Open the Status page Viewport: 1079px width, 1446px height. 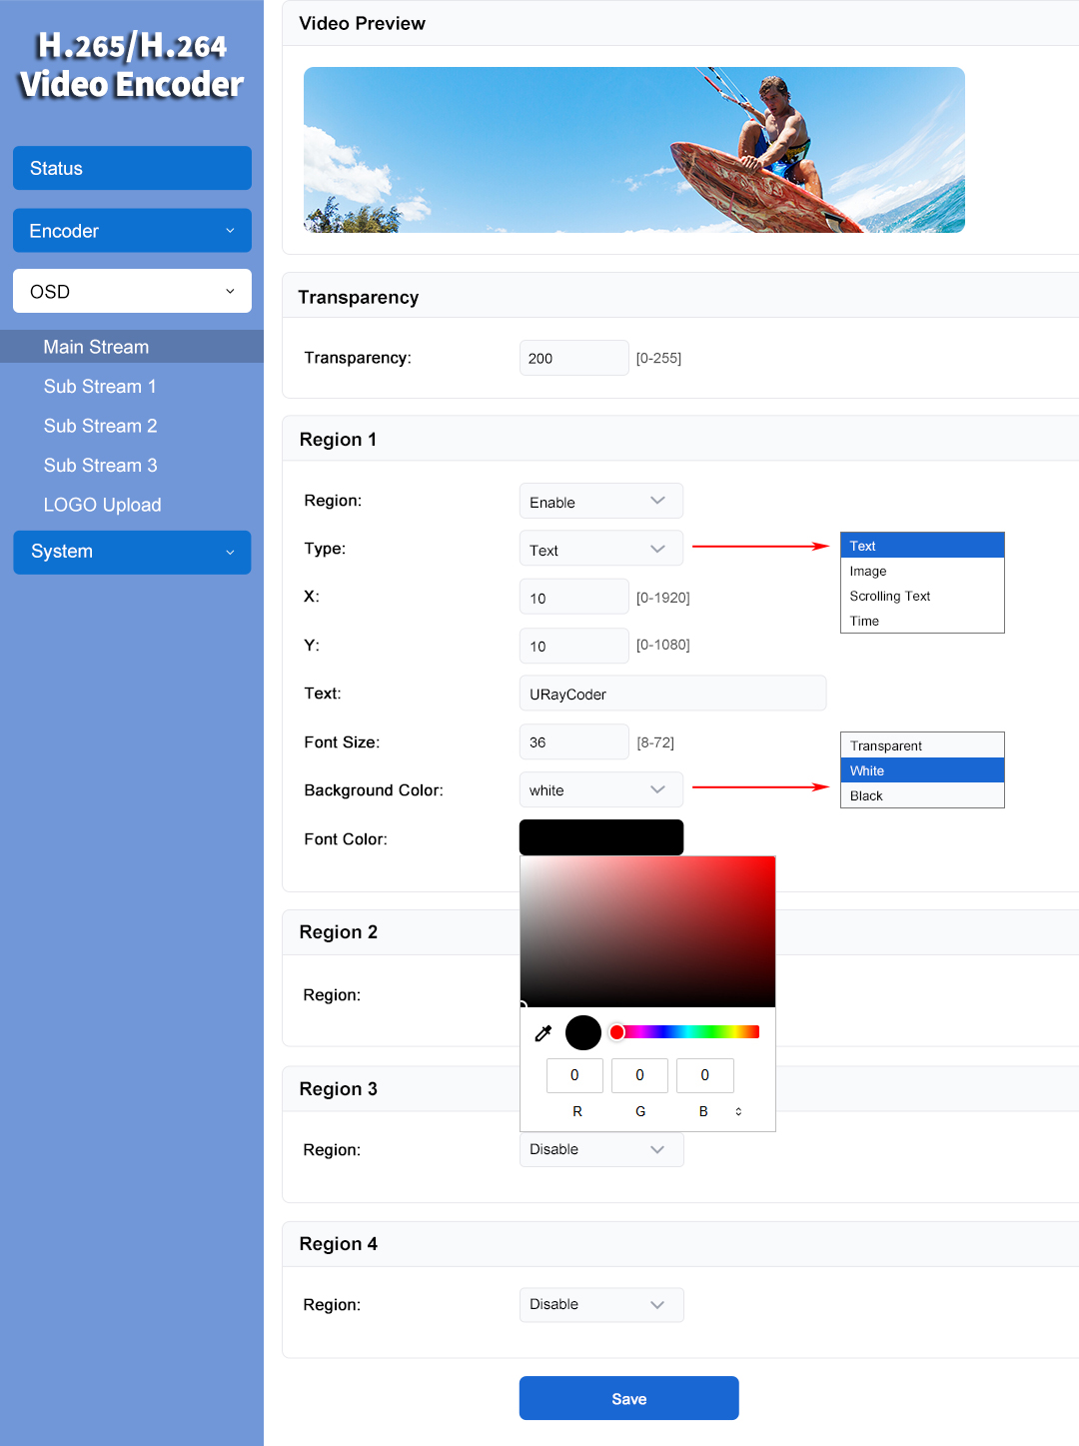tap(132, 168)
